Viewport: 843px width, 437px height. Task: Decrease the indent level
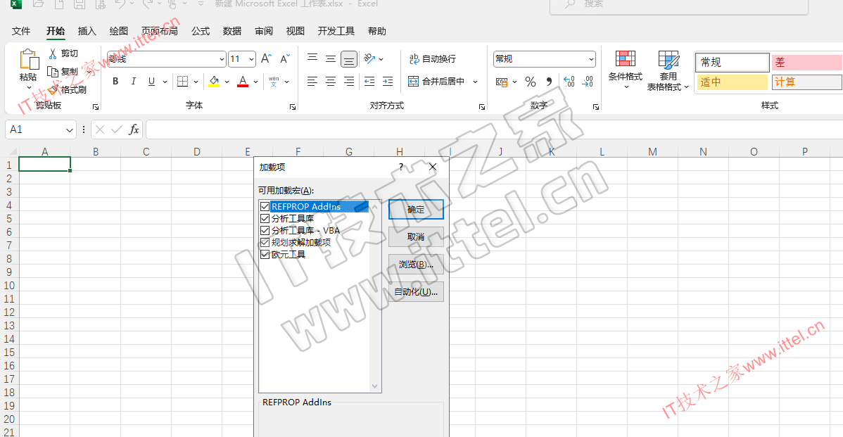pyautogui.click(x=369, y=81)
